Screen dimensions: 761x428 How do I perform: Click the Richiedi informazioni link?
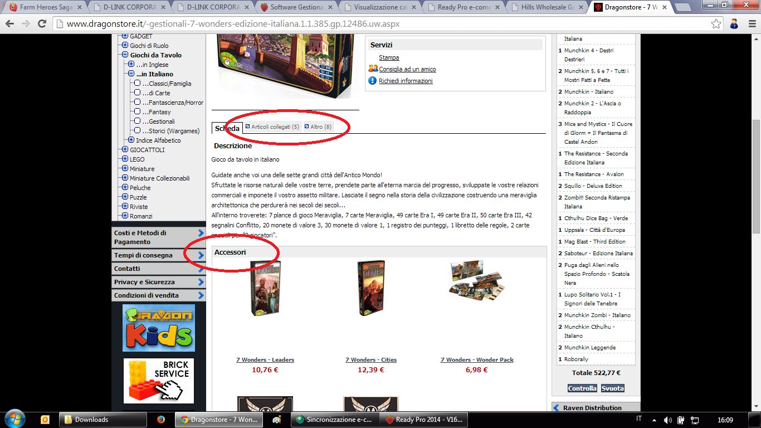406,81
